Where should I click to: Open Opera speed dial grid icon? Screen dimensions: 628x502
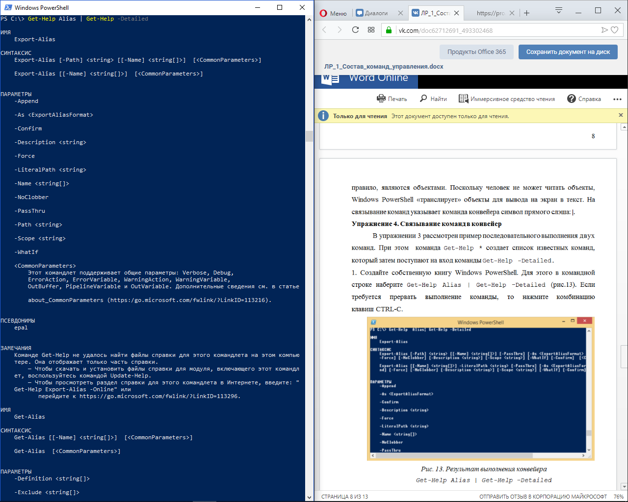tap(371, 30)
